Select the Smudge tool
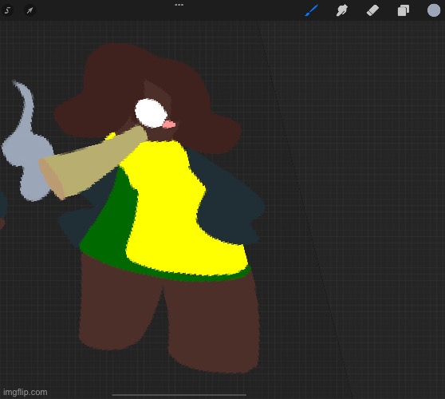Viewport: 445px width, 399px height. [342, 10]
